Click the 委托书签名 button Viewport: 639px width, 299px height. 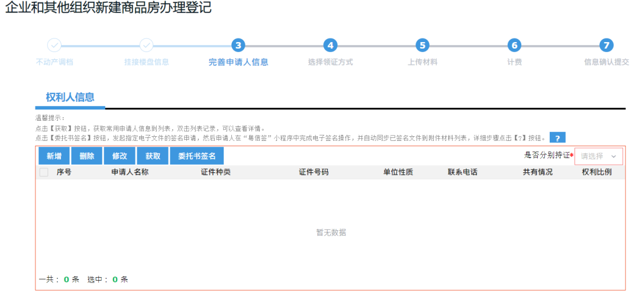197,156
